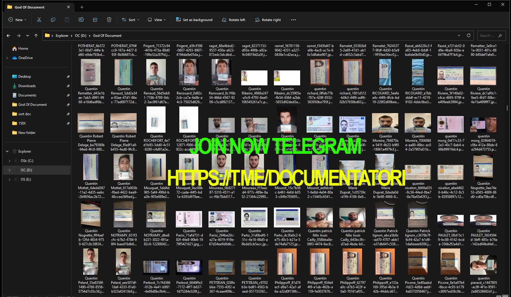Screen dimensions: 511x297
Task: Refresh the current folder view
Action: click(x=469, y=36)
